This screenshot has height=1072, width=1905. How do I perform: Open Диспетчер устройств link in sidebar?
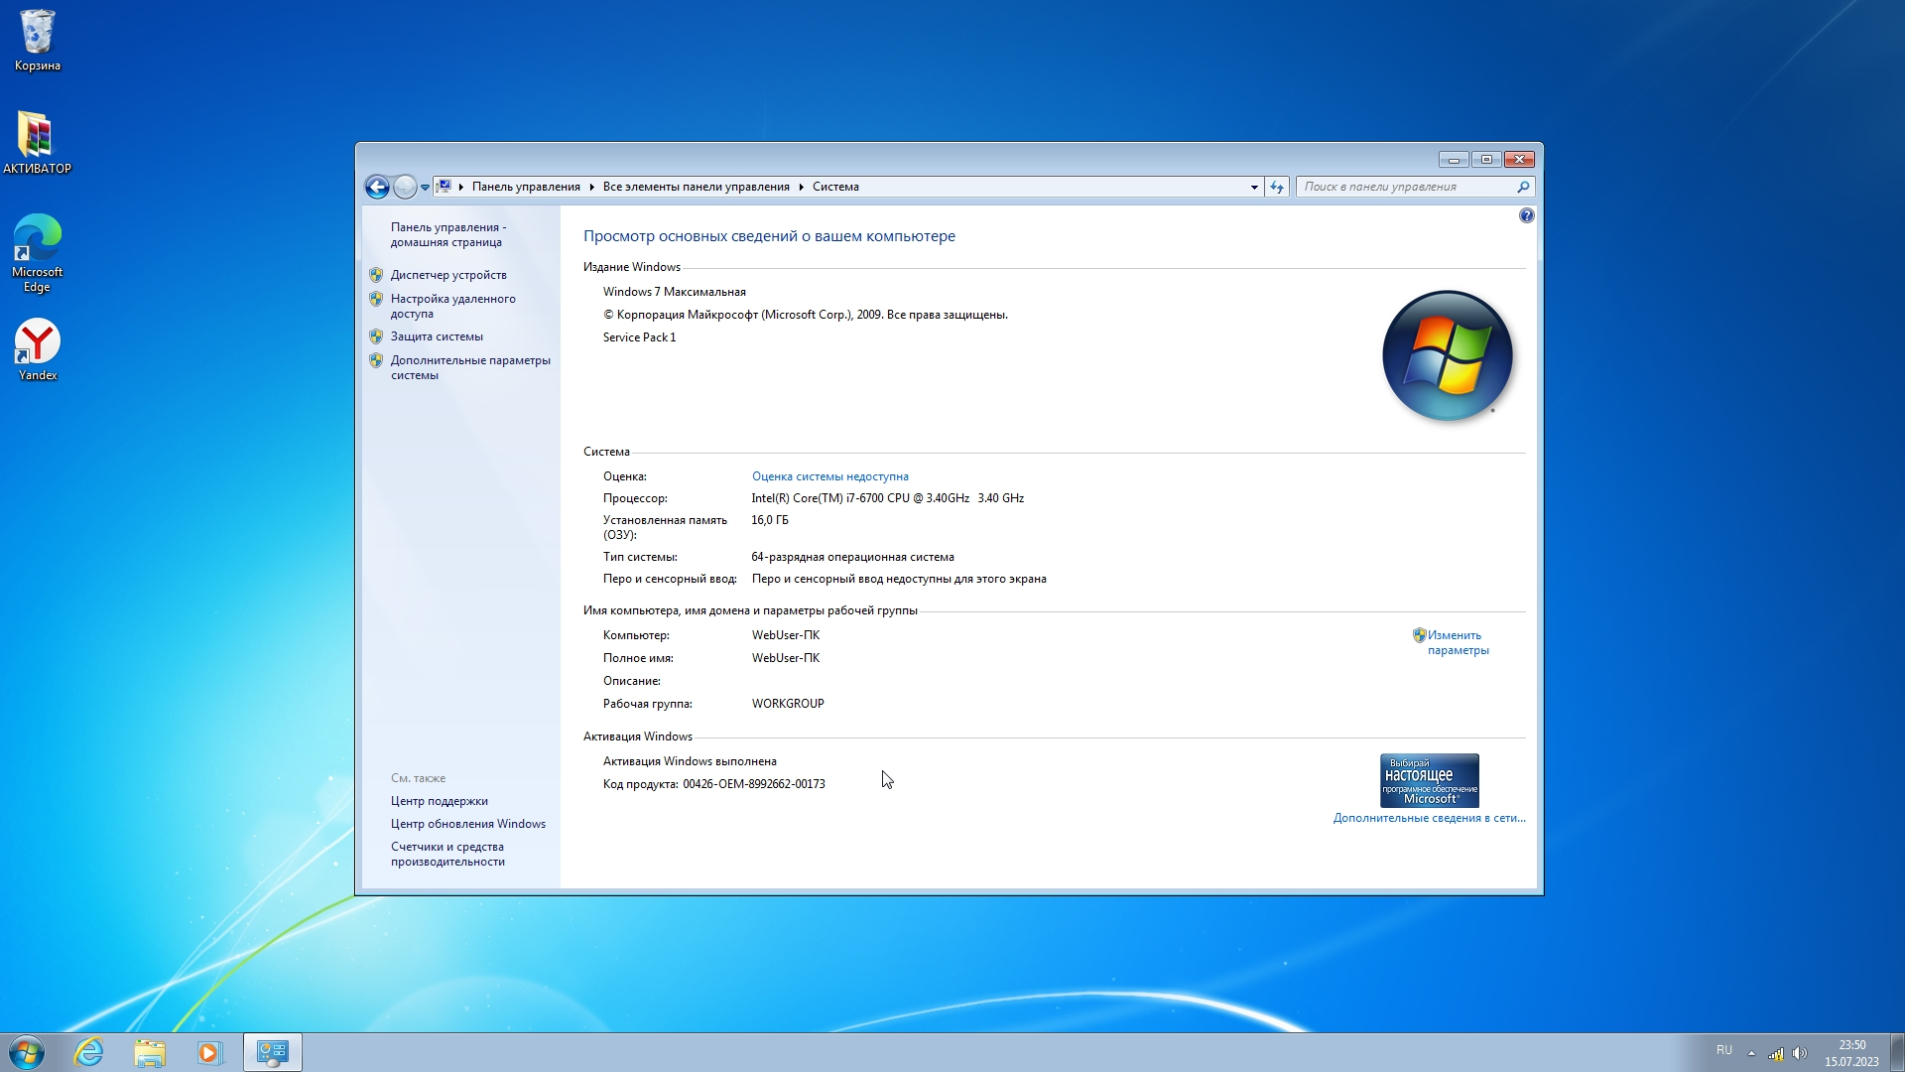448,275
